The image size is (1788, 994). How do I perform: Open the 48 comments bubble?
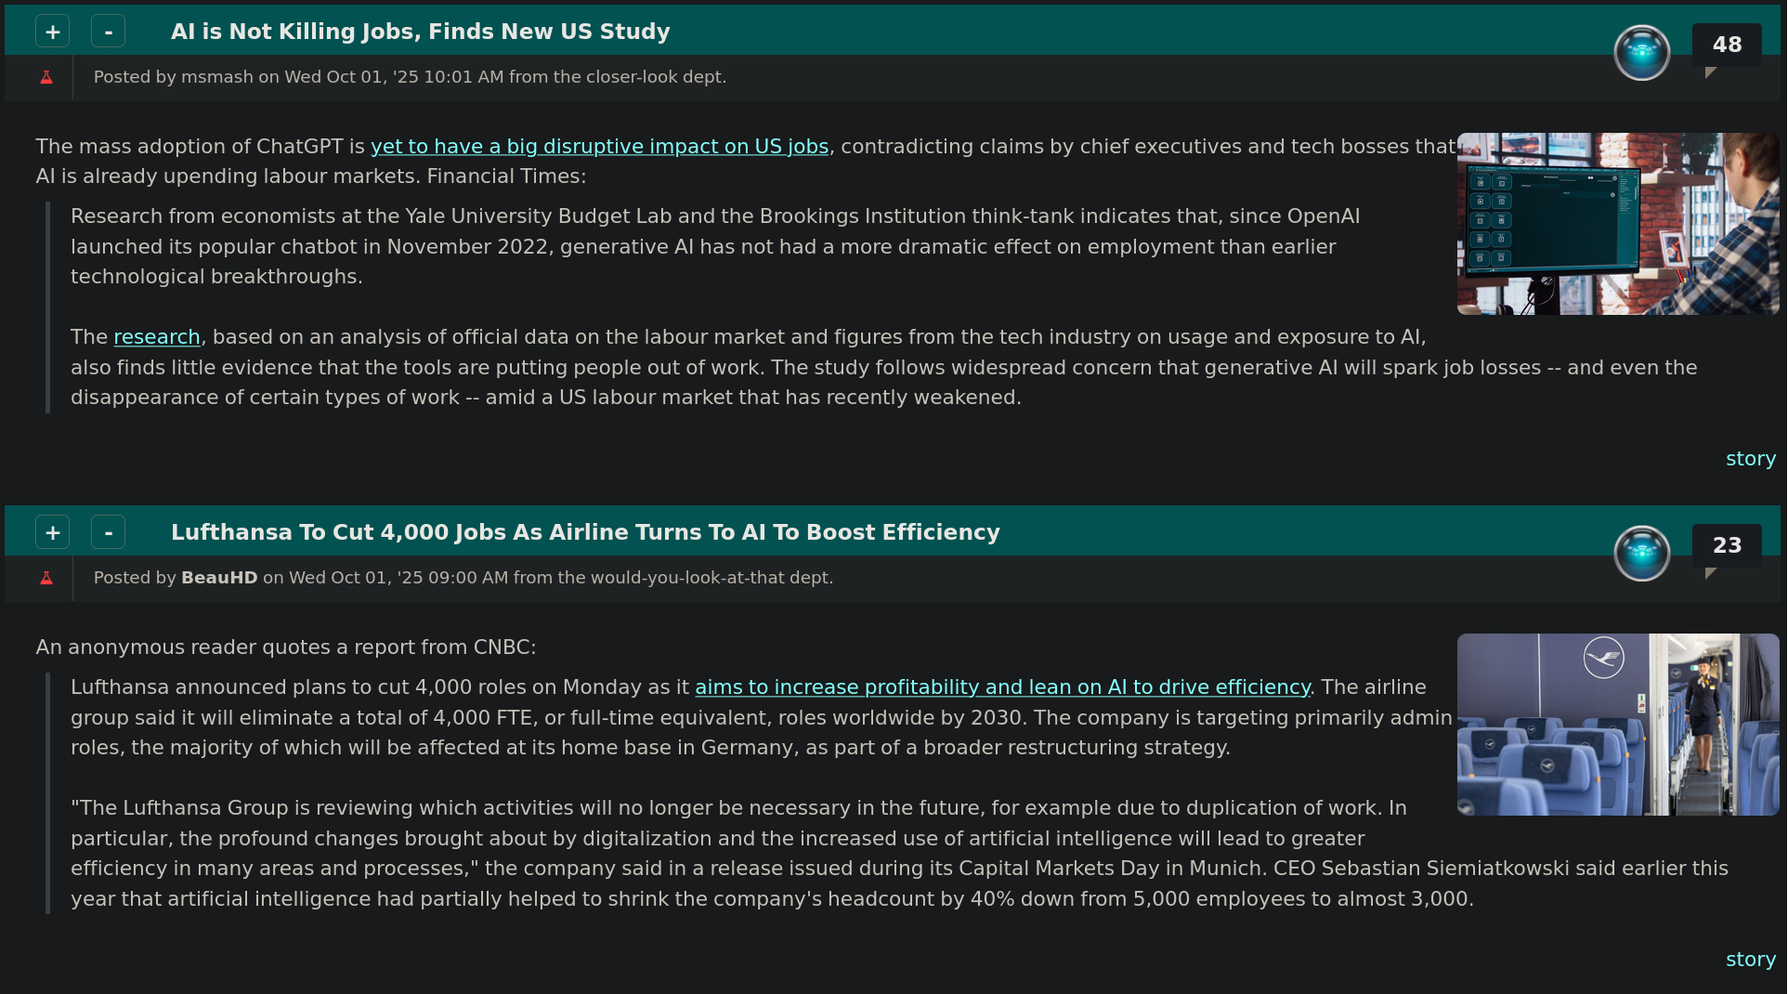point(1727,45)
